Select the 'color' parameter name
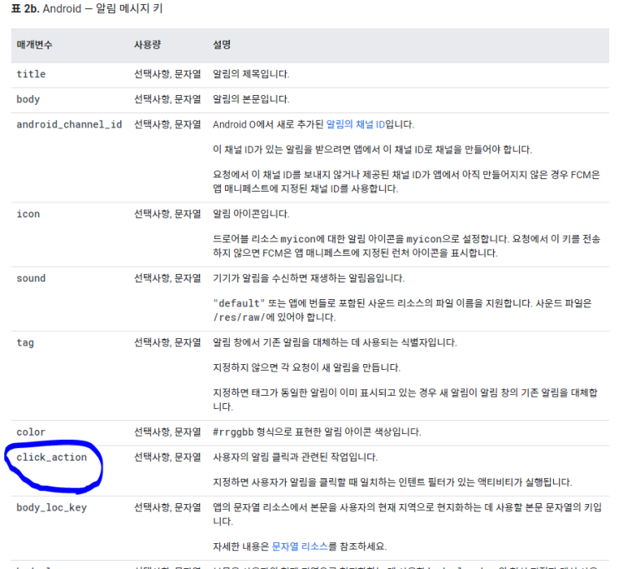619x569 pixels. click(31, 432)
